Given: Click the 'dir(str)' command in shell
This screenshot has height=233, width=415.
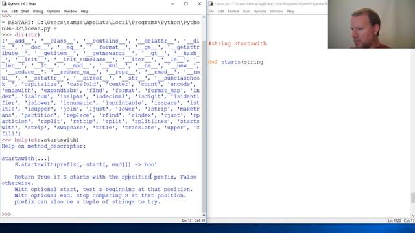Looking at the screenshot, I should click(x=27, y=34).
